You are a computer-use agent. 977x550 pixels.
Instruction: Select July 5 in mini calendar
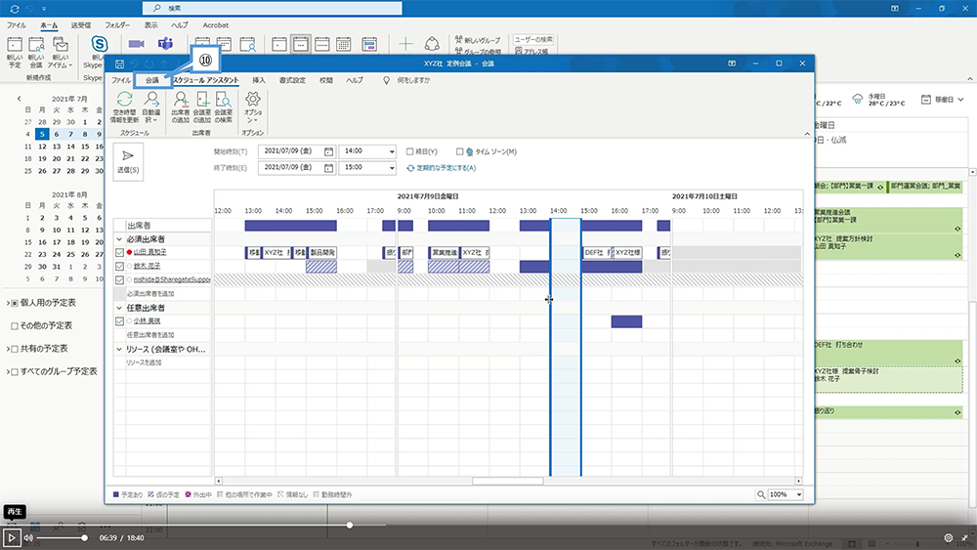pyautogui.click(x=42, y=134)
